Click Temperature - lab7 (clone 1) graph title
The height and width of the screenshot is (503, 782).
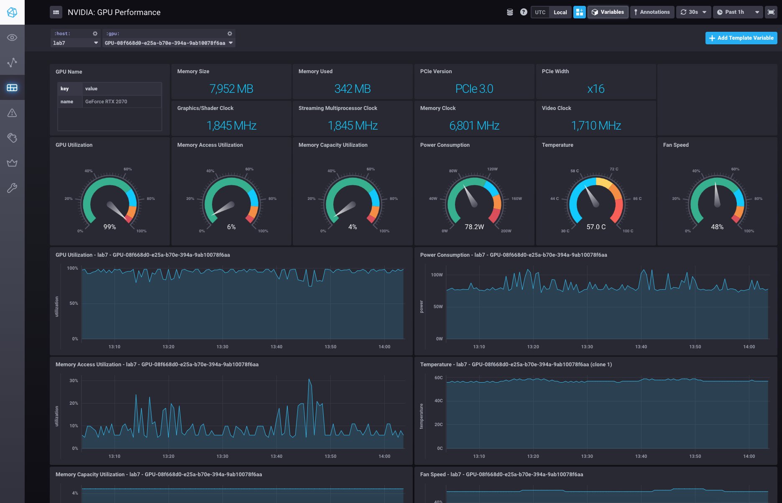pyautogui.click(x=516, y=365)
